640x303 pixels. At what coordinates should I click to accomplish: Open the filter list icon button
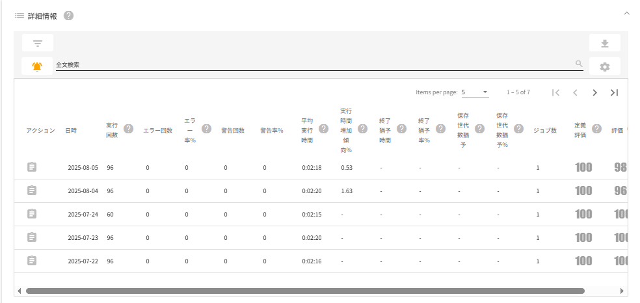(x=38, y=43)
